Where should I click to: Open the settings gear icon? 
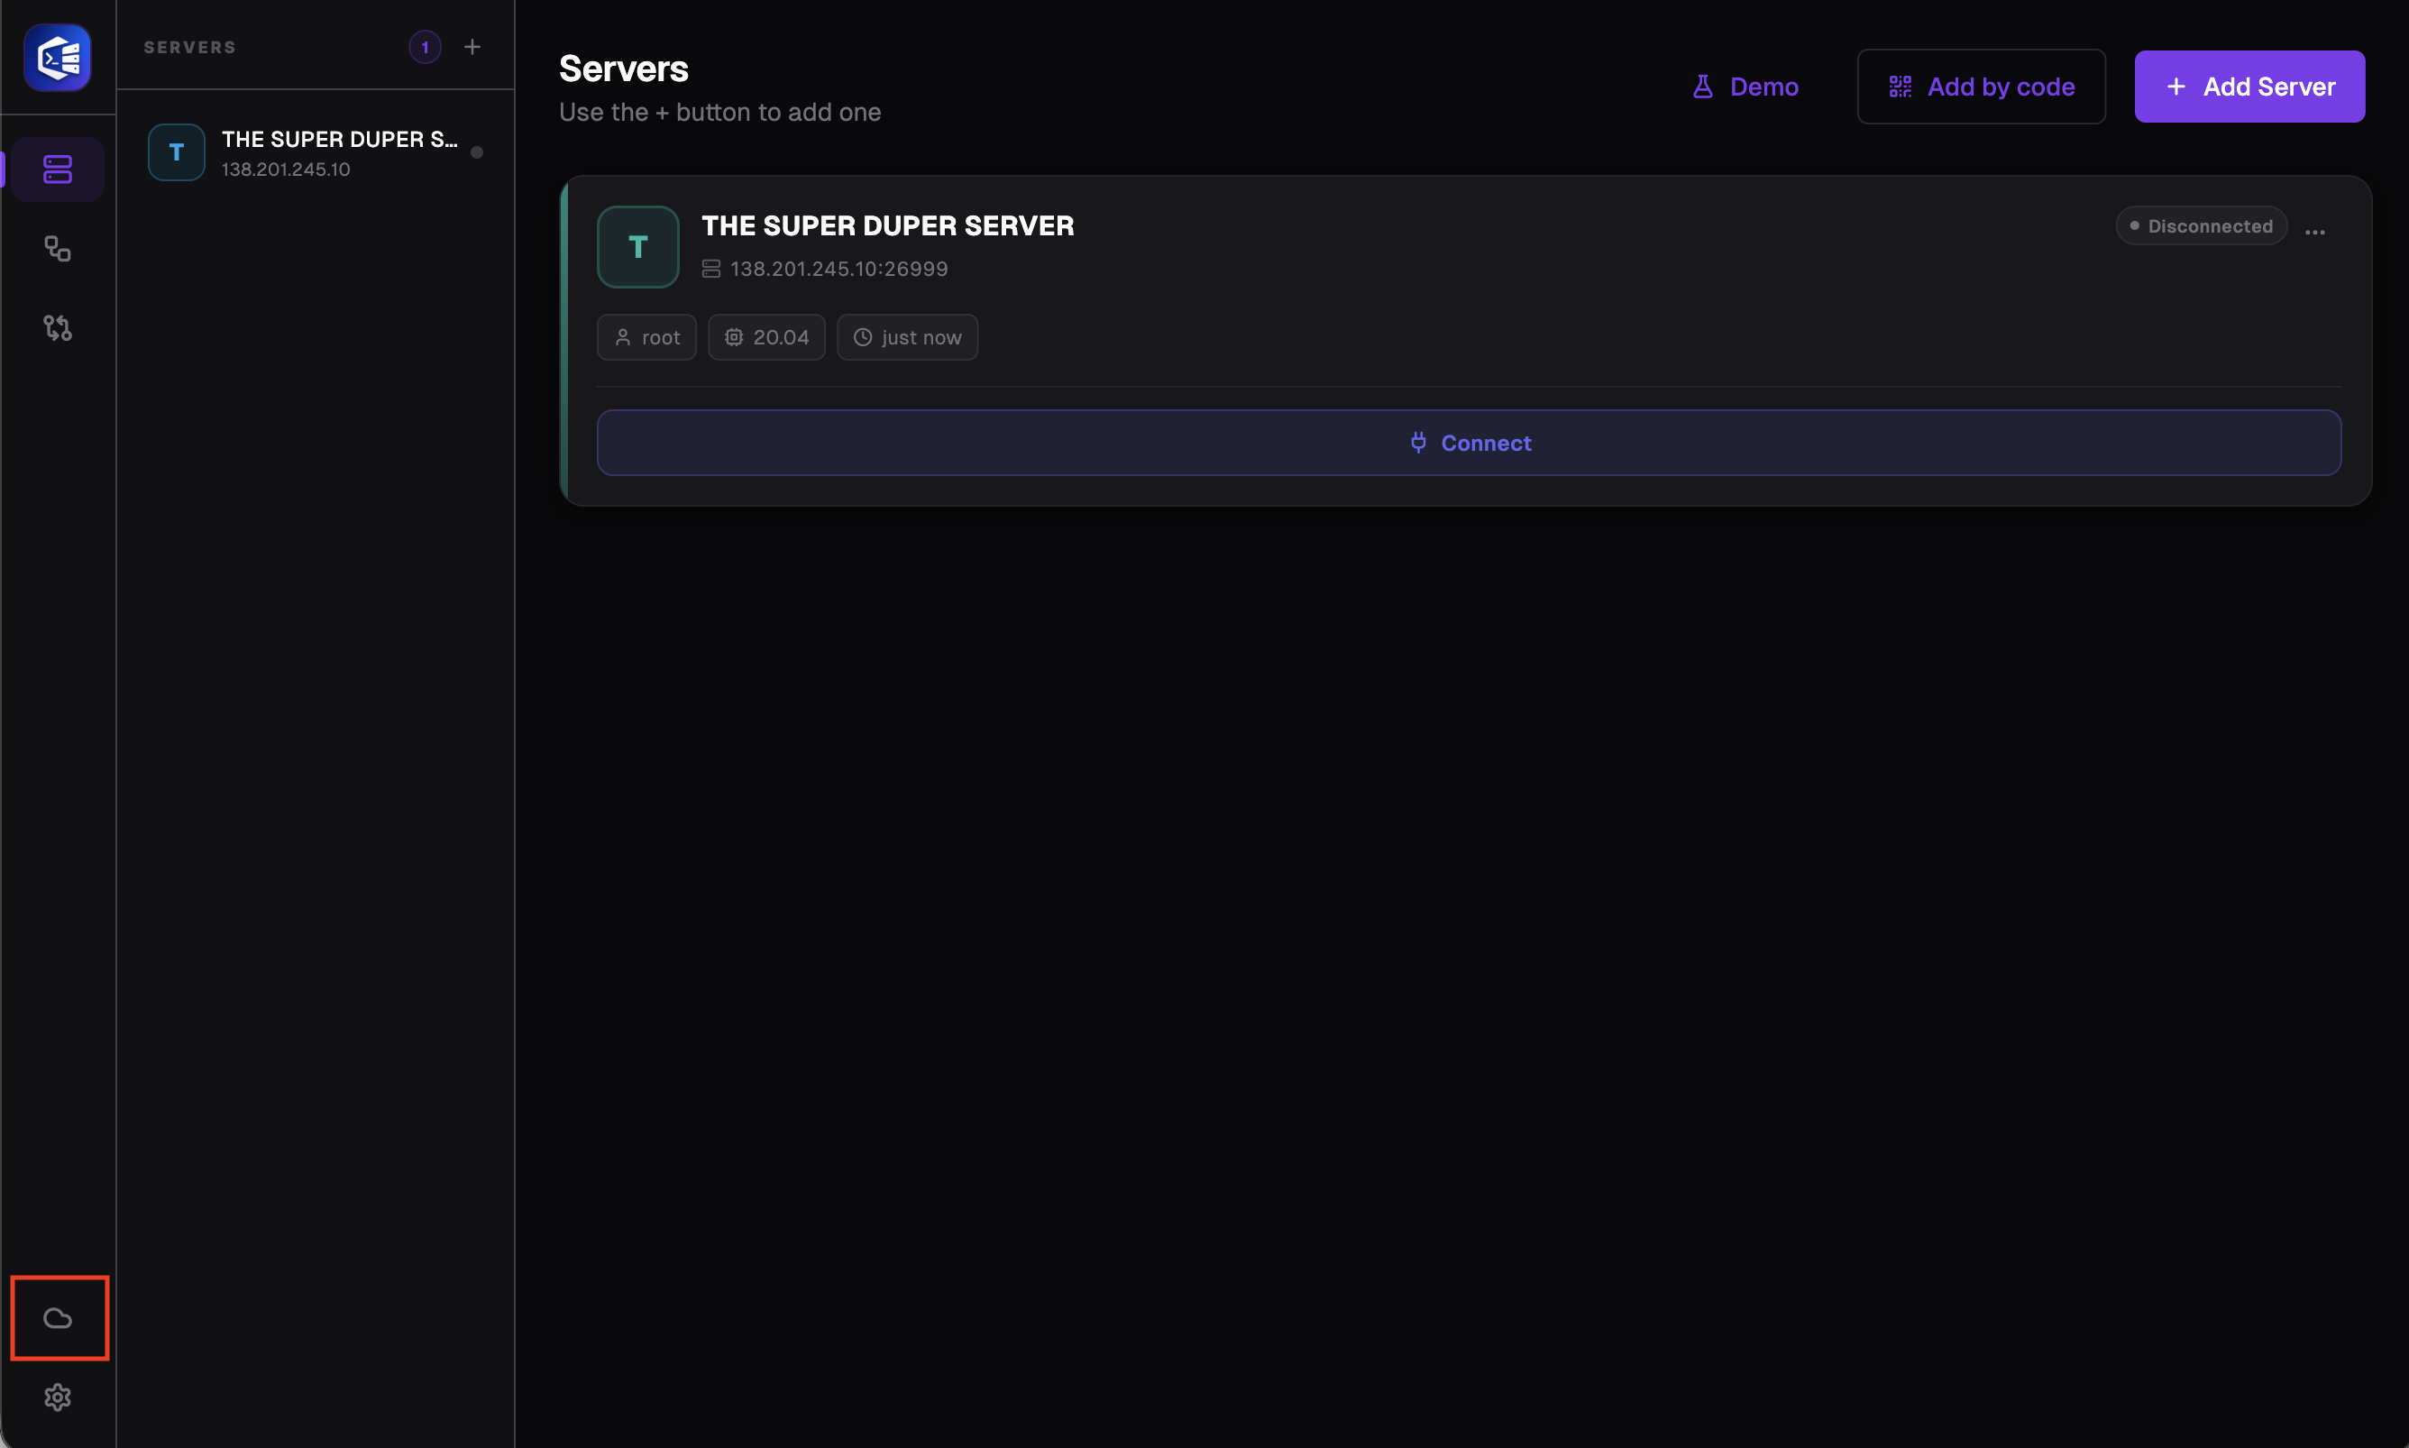[x=58, y=1398]
